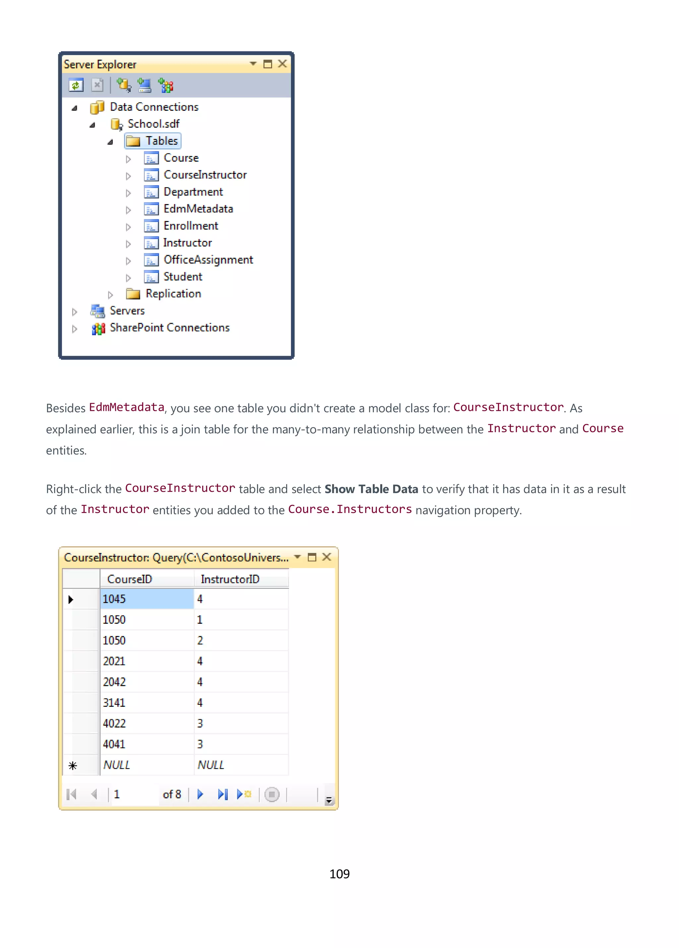The image size is (679, 948).
Task: Select the Replication folder item
Action: [x=173, y=294]
